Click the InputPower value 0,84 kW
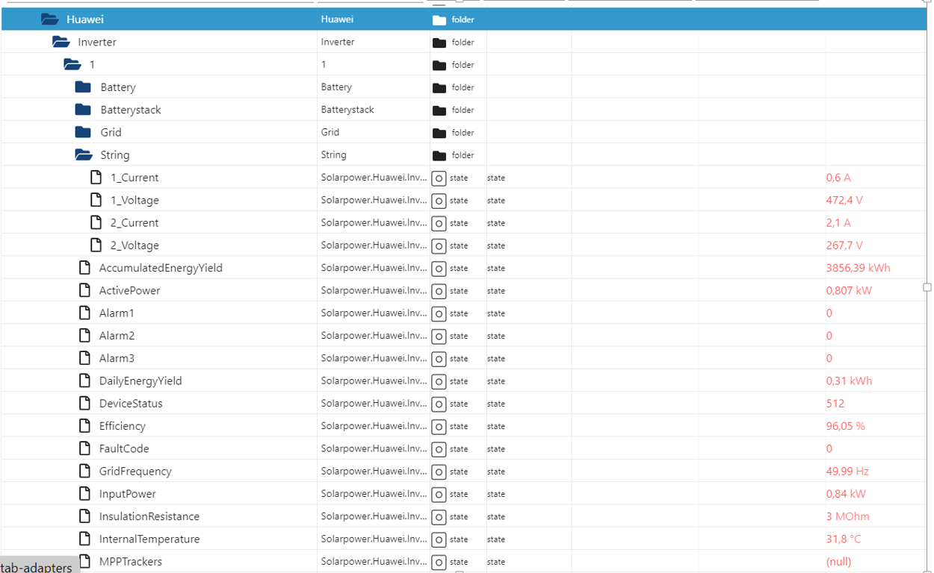Viewport: 934px width, 573px height. pyautogui.click(x=846, y=494)
